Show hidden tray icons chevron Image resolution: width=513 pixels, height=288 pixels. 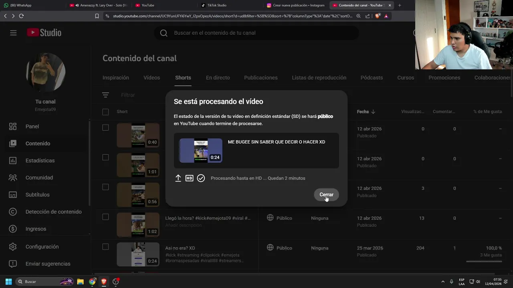[x=443, y=282]
